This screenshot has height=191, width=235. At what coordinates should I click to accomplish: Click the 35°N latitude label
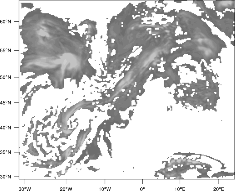[6, 152]
